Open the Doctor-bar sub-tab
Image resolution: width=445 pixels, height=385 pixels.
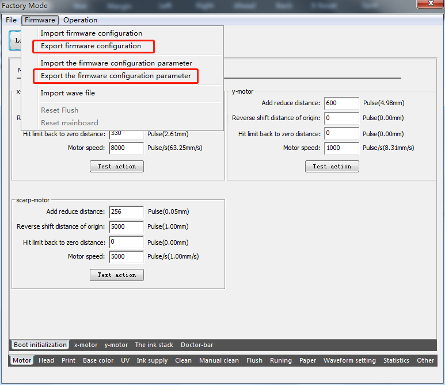coord(197,345)
